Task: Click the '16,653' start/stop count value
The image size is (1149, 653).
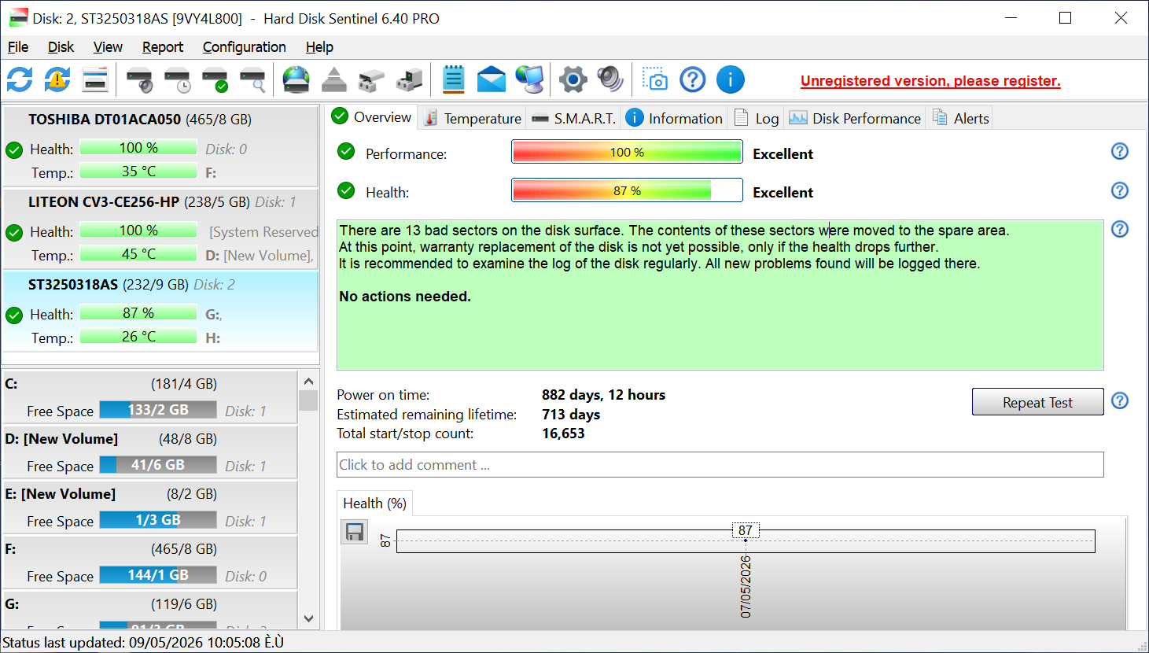Action: 563,433
